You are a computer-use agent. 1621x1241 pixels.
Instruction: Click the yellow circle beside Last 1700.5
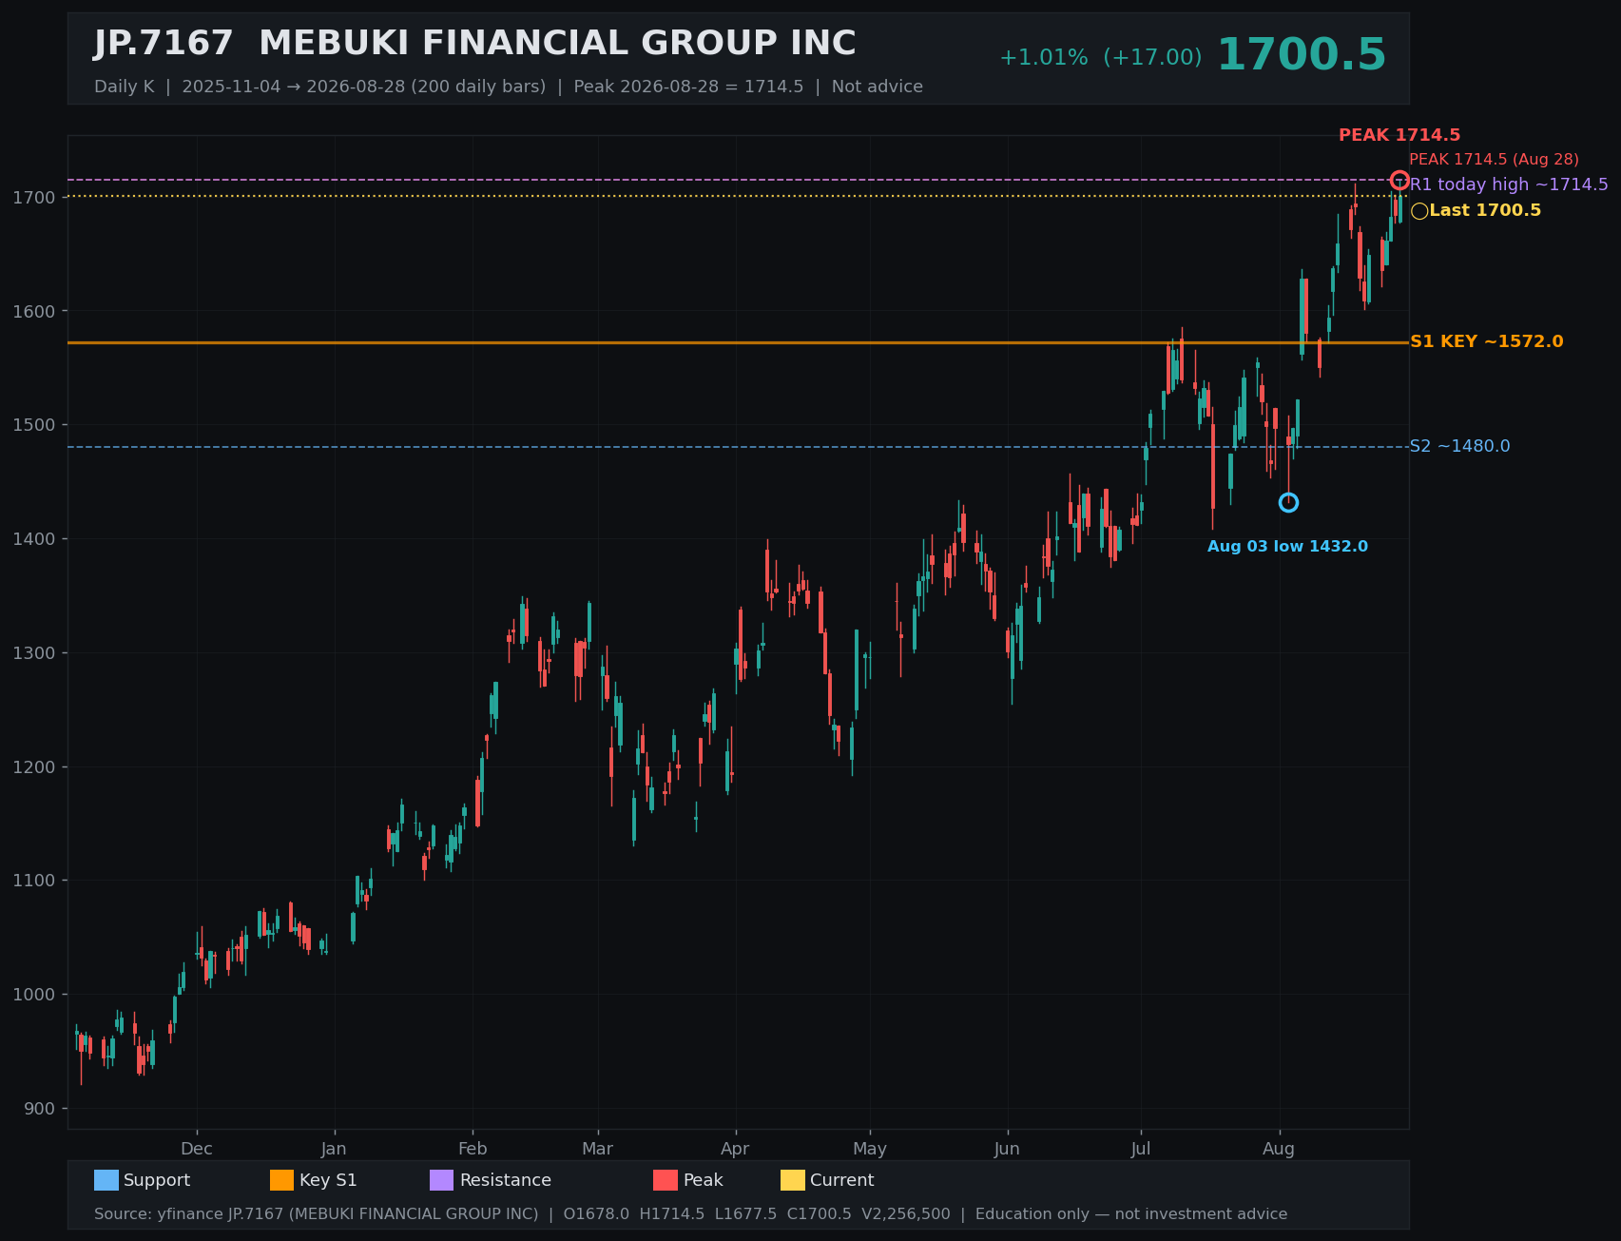1419,211
